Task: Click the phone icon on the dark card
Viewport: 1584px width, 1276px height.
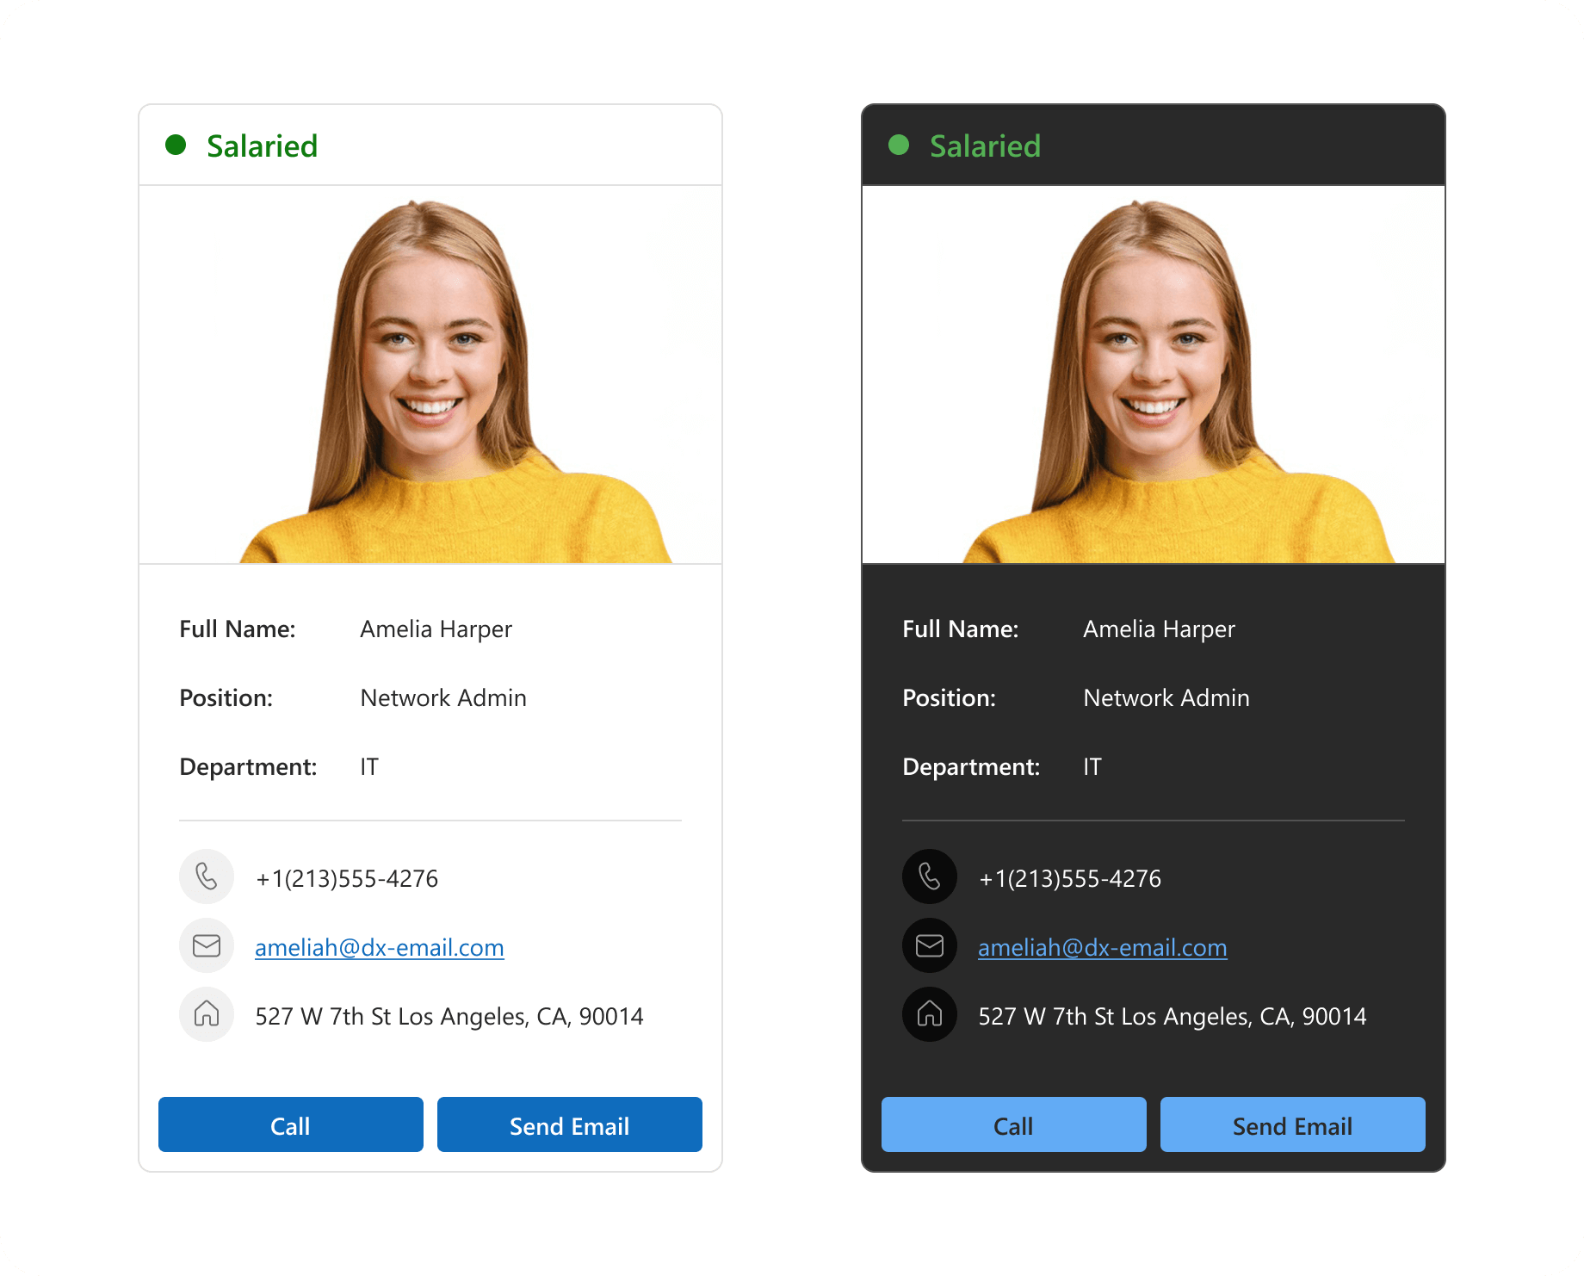Action: pyautogui.click(x=930, y=876)
